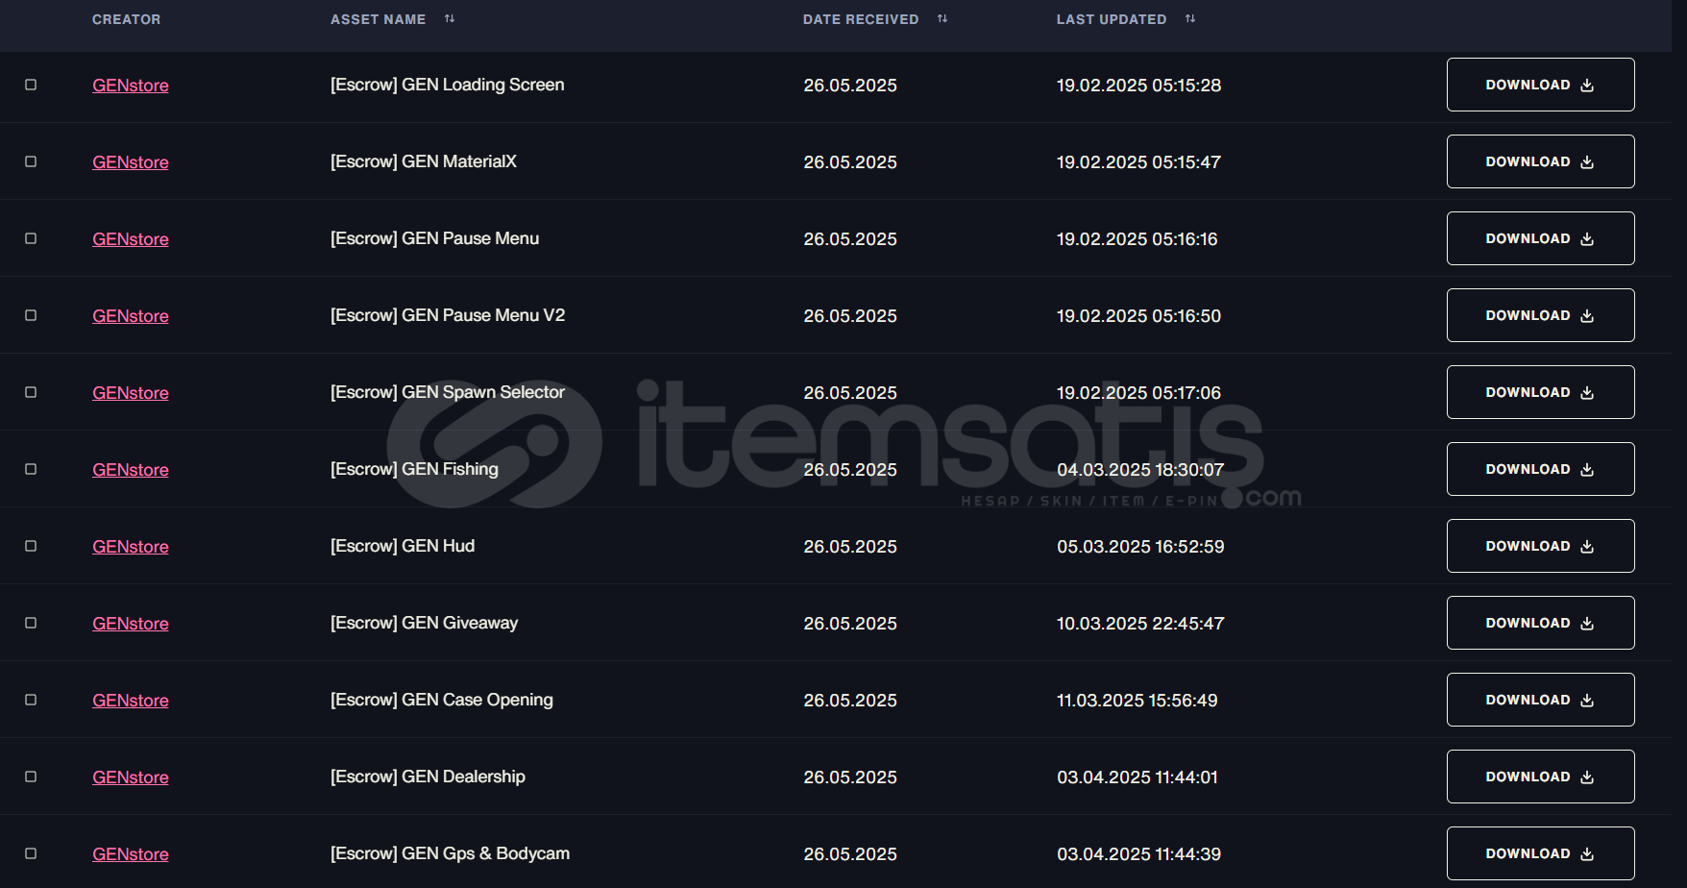The image size is (1687, 888).
Task: Open GENstore creator link for GEN Fishing
Action: (131, 470)
